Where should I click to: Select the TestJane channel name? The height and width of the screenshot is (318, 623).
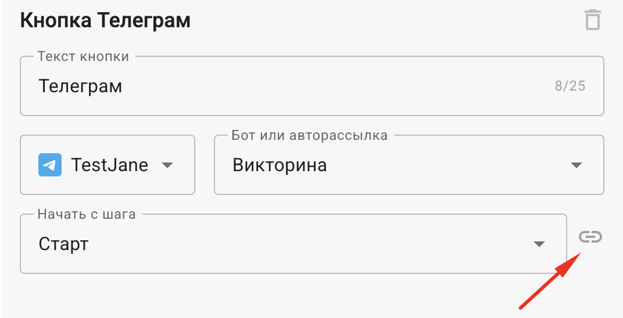(109, 165)
